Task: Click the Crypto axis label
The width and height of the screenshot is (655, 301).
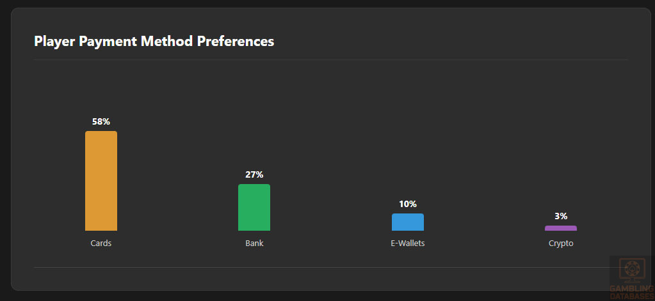Action: click(x=561, y=243)
